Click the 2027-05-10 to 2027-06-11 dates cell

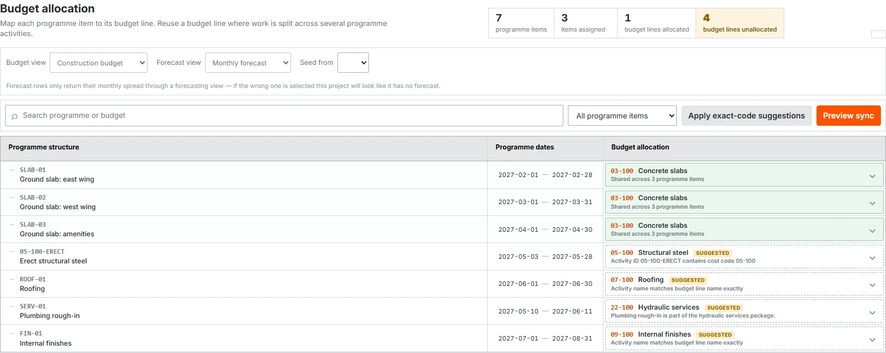[545, 311]
